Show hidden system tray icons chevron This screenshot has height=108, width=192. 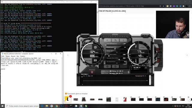click(x=173, y=106)
